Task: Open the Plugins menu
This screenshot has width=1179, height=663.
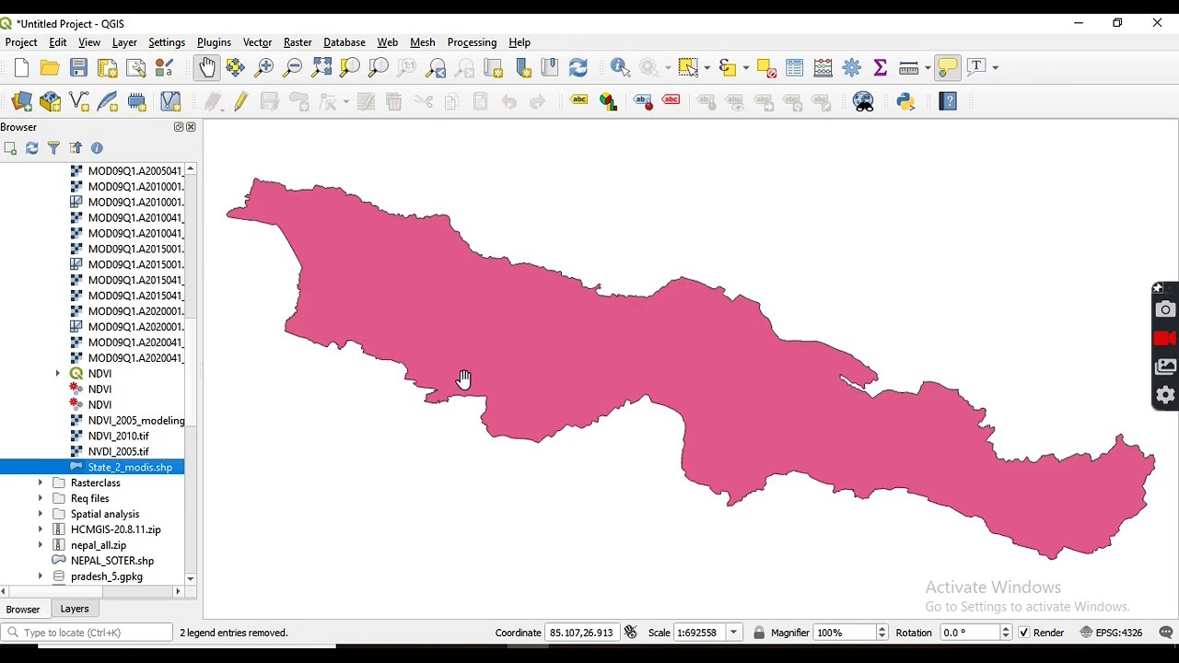Action: (214, 42)
